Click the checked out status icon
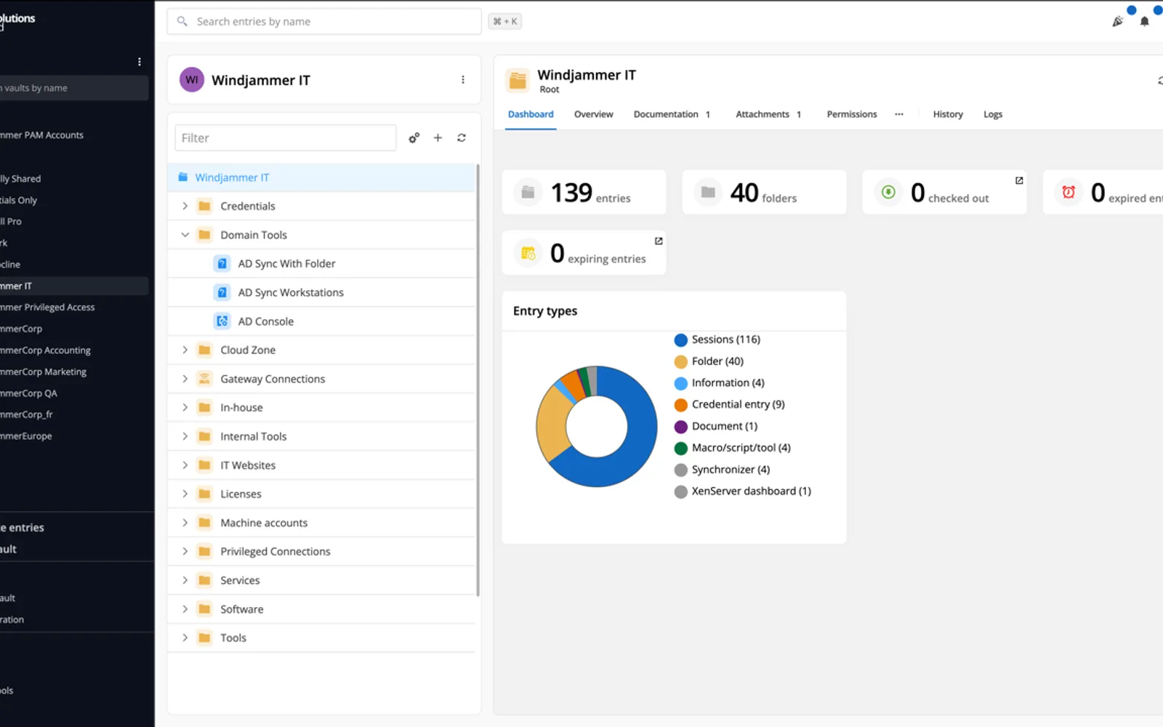This screenshot has height=727, width=1163. (x=888, y=192)
